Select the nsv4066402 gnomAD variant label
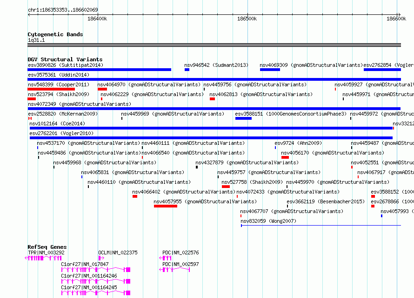The height and width of the screenshot is (298, 414). point(184,192)
